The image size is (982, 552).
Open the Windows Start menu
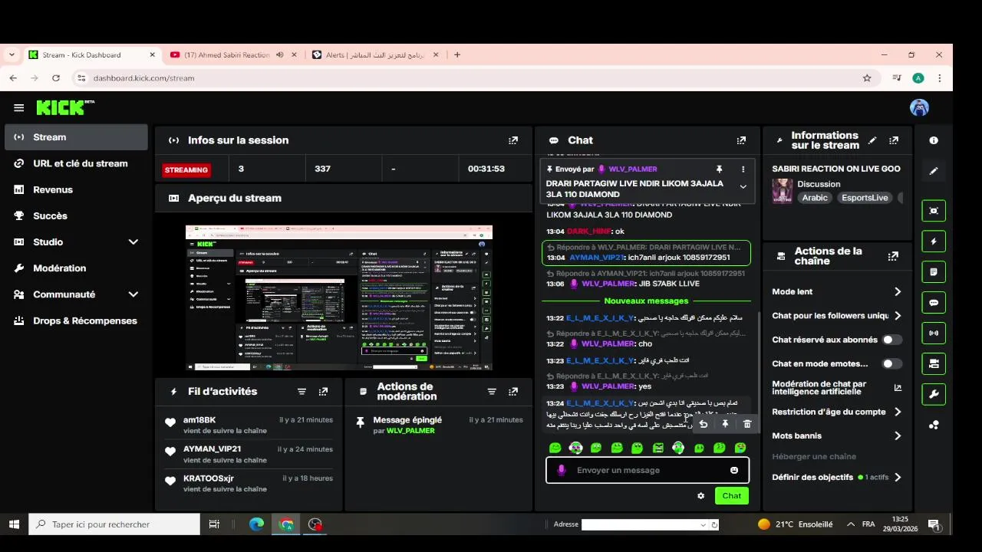click(14, 524)
